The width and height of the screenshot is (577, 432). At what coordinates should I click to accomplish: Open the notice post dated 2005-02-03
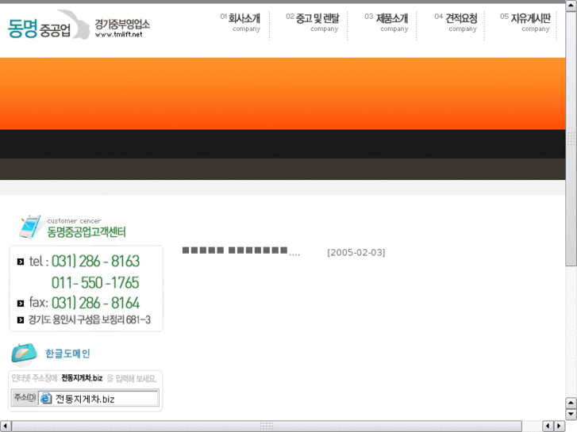click(241, 251)
